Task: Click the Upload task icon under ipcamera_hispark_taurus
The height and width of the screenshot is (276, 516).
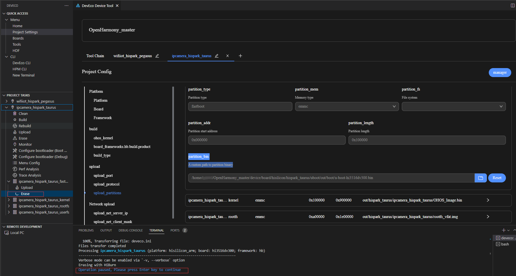Action: coord(15,132)
